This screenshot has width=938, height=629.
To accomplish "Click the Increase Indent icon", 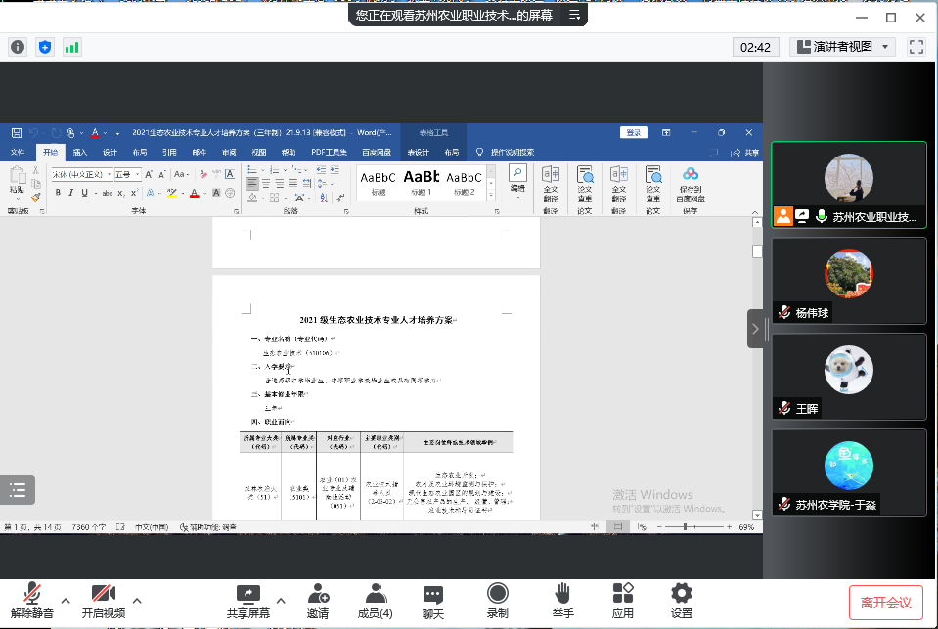I will tap(335, 170).
